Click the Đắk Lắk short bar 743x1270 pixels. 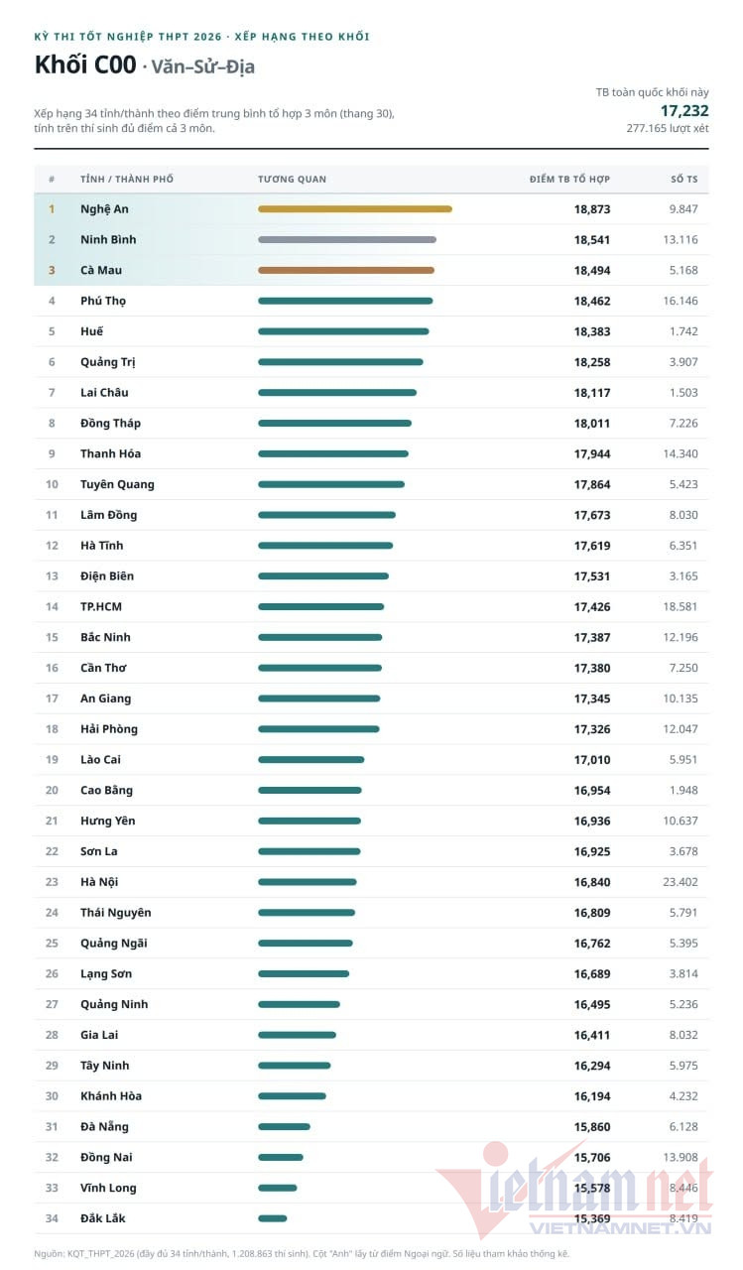click(273, 1218)
